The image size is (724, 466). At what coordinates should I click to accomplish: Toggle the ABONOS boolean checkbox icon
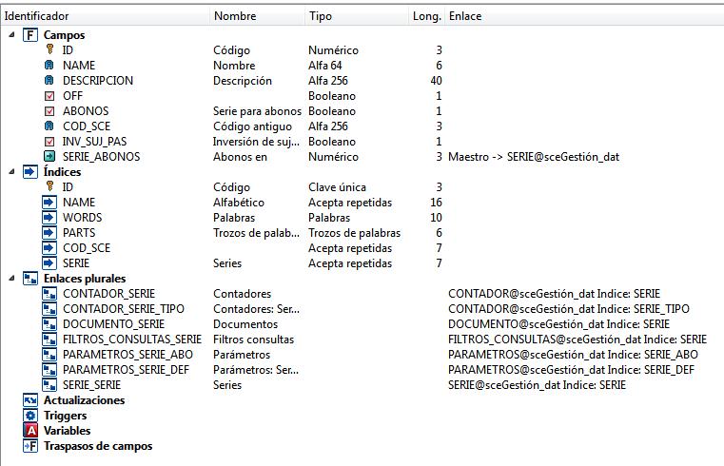[49, 110]
